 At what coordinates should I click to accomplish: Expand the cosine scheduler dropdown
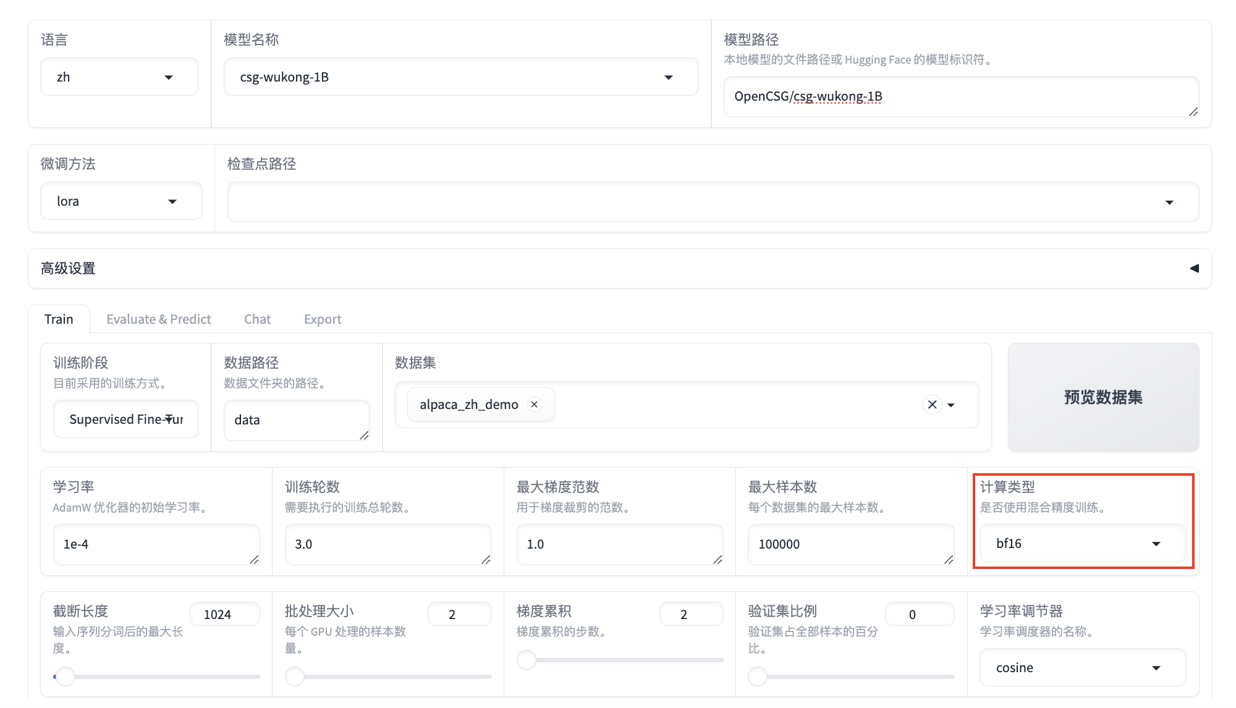click(x=1082, y=668)
